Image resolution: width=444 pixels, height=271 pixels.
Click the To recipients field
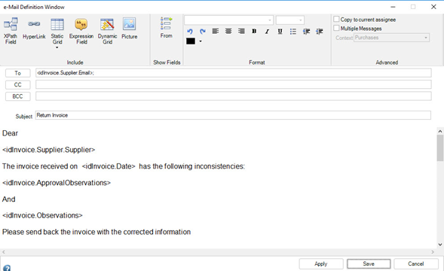(234, 73)
